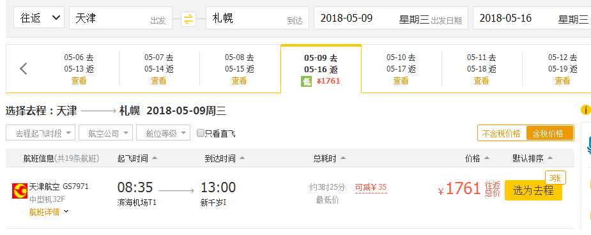
Task: Sort by 到达时间 arrow
Action: pos(242,158)
